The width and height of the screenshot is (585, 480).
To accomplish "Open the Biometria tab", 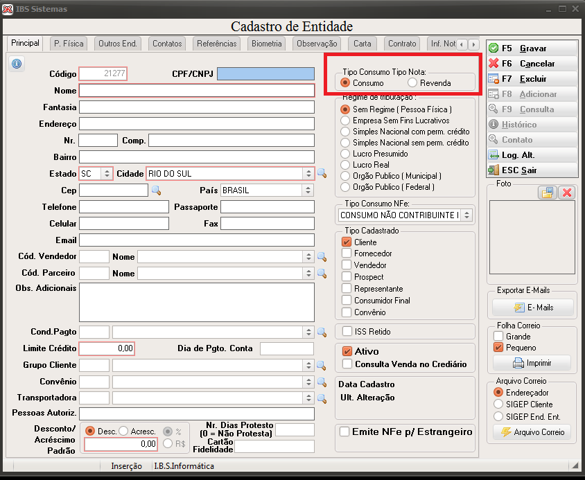I will [266, 44].
